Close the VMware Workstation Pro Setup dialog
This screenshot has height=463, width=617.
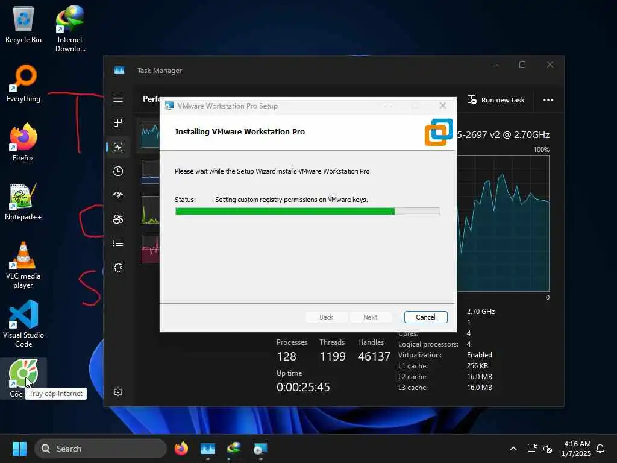coord(443,106)
